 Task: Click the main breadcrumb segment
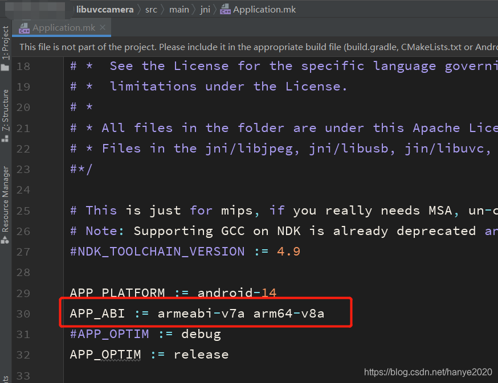(179, 10)
